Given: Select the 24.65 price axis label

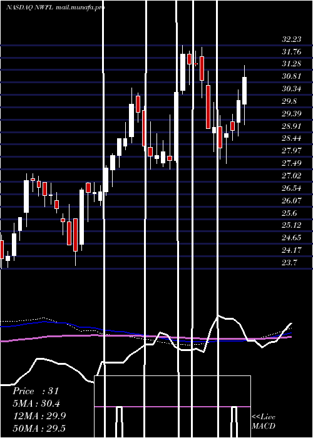Looking at the screenshot, I should (292, 238).
